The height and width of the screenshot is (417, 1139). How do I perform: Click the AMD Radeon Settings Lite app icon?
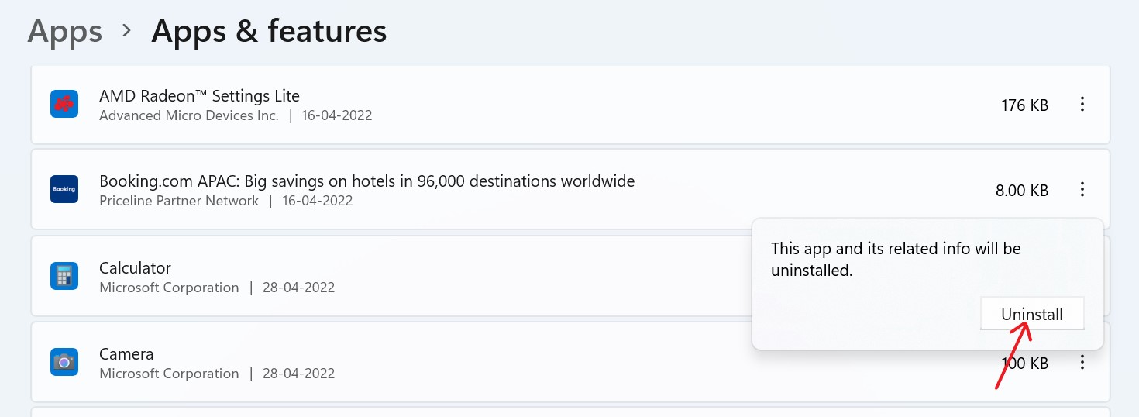(64, 104)
